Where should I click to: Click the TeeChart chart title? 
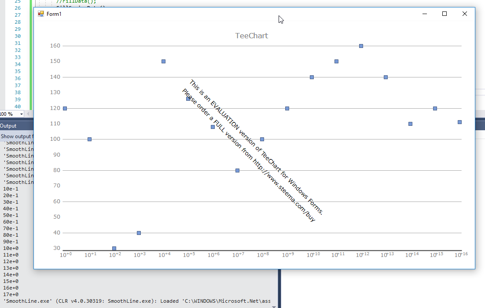pos(251,36)
